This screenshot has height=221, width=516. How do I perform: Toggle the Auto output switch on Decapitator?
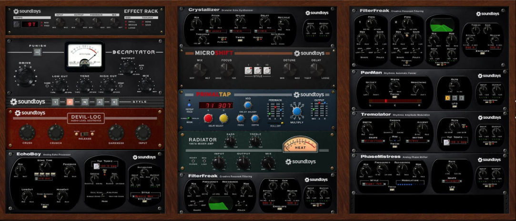[141, 67]
